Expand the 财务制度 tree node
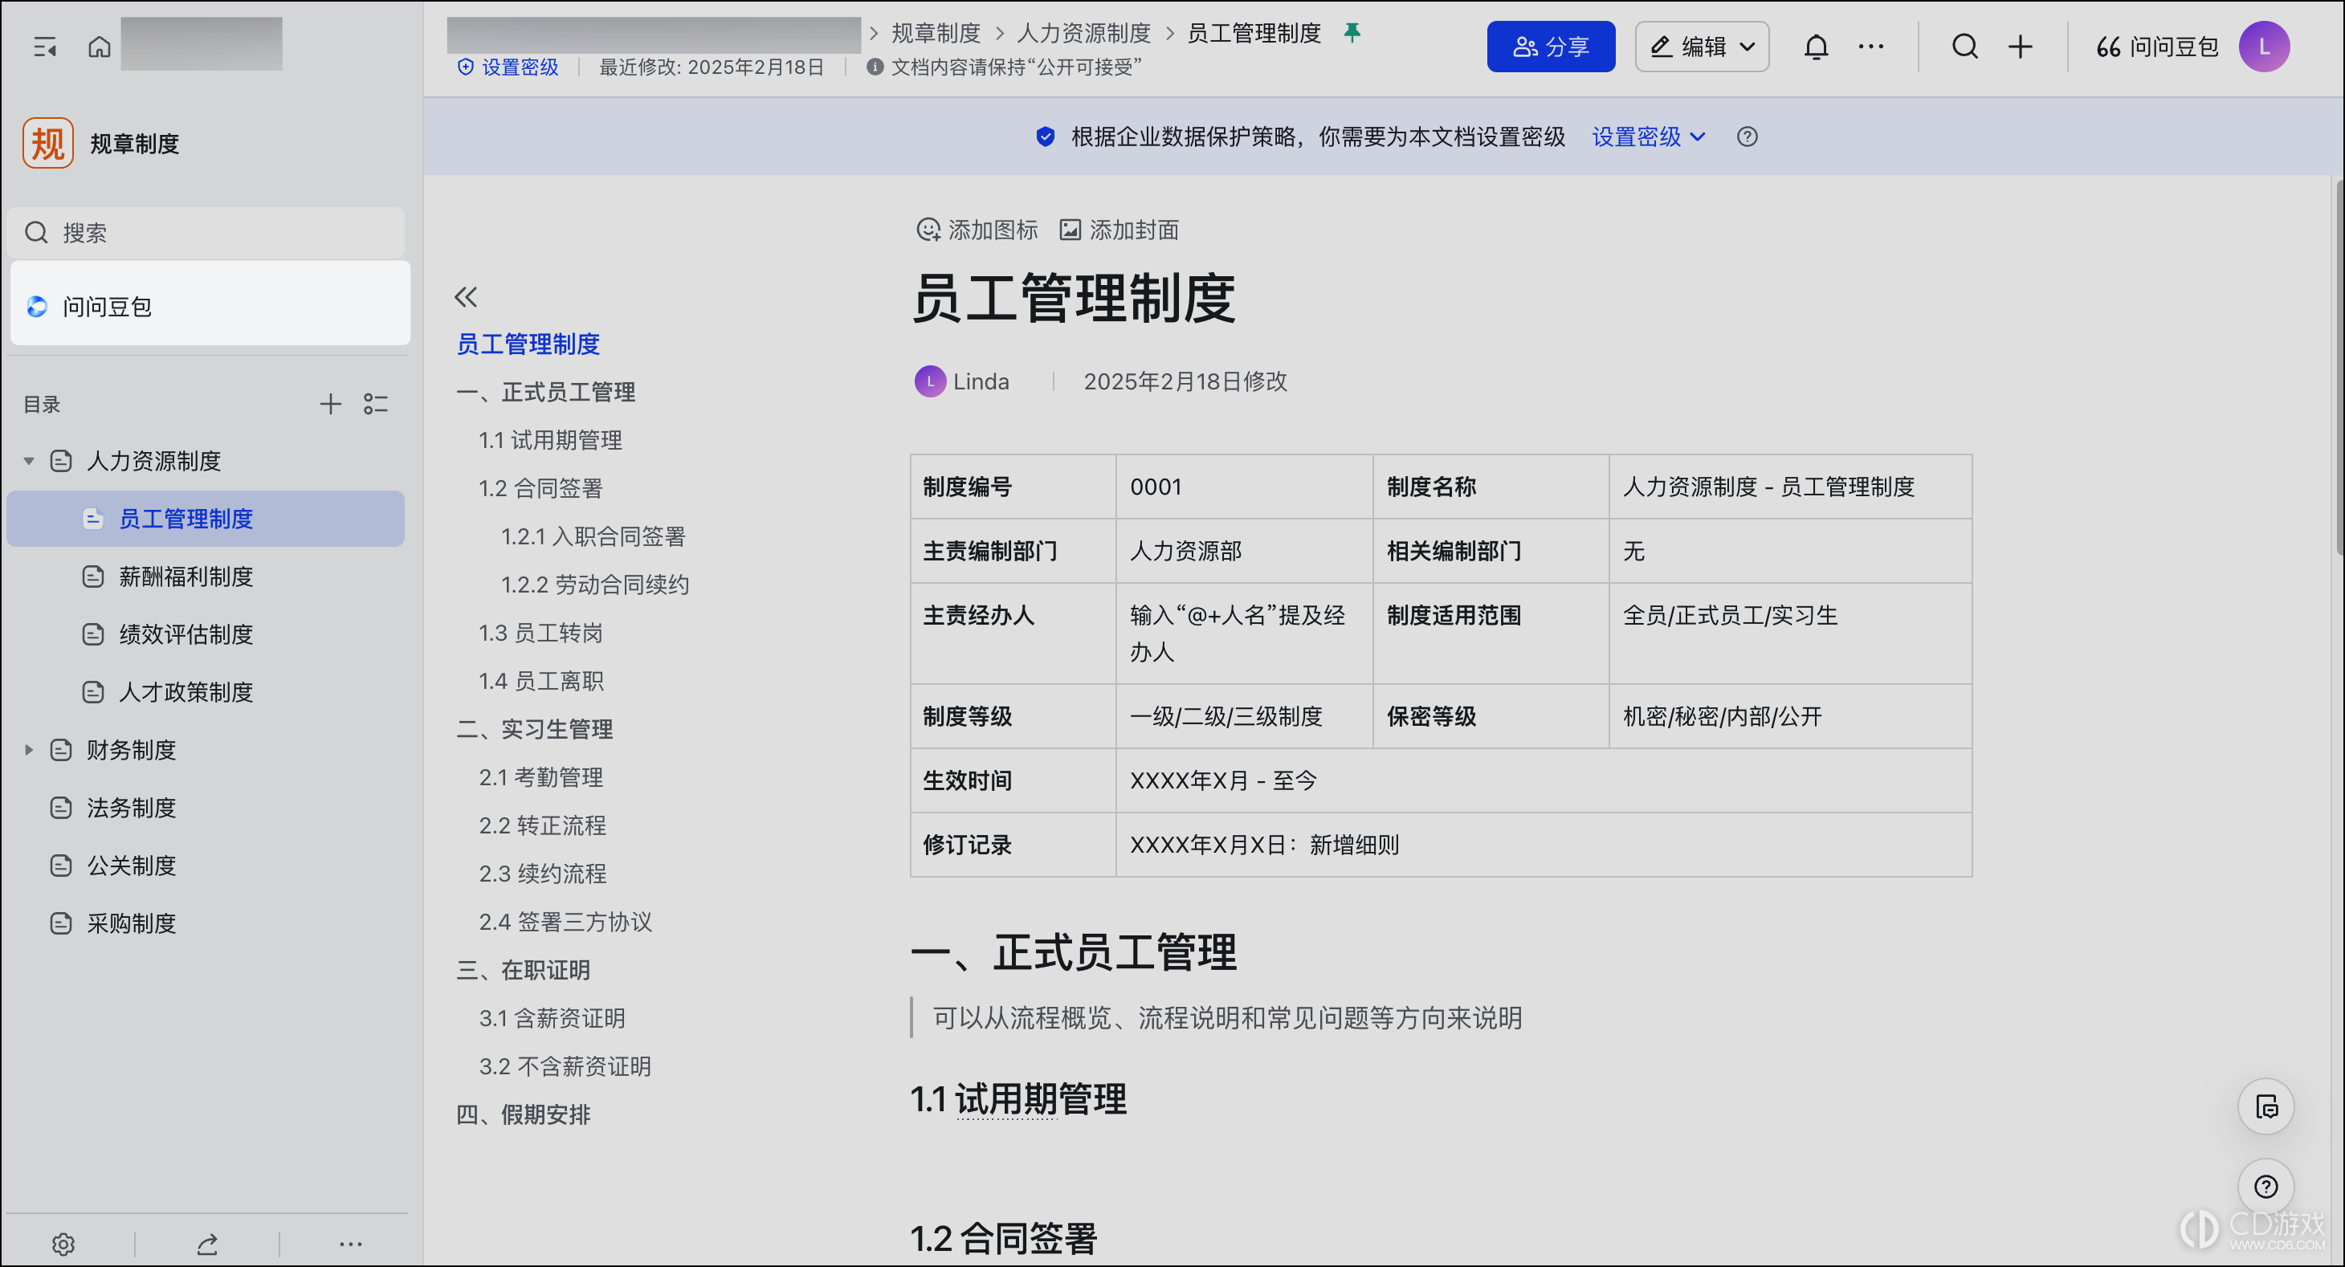Image resolution: width=2345 pixels, height=1267 pixels. 28,750
